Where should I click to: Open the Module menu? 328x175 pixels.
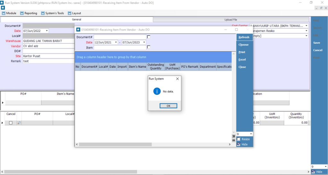pos(9,13)
